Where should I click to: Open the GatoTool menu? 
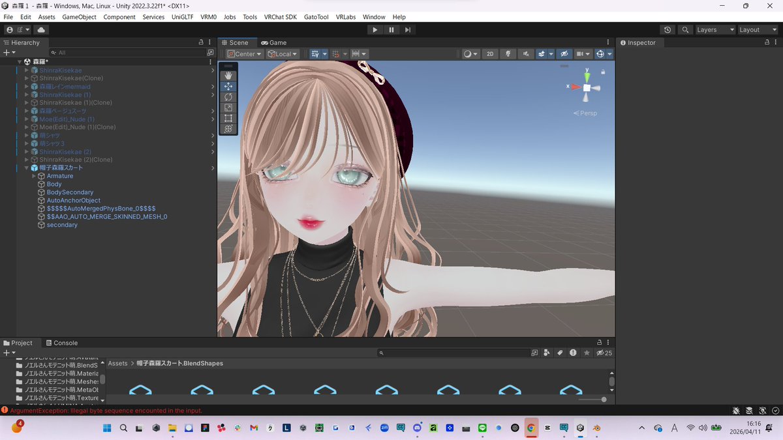316,17
